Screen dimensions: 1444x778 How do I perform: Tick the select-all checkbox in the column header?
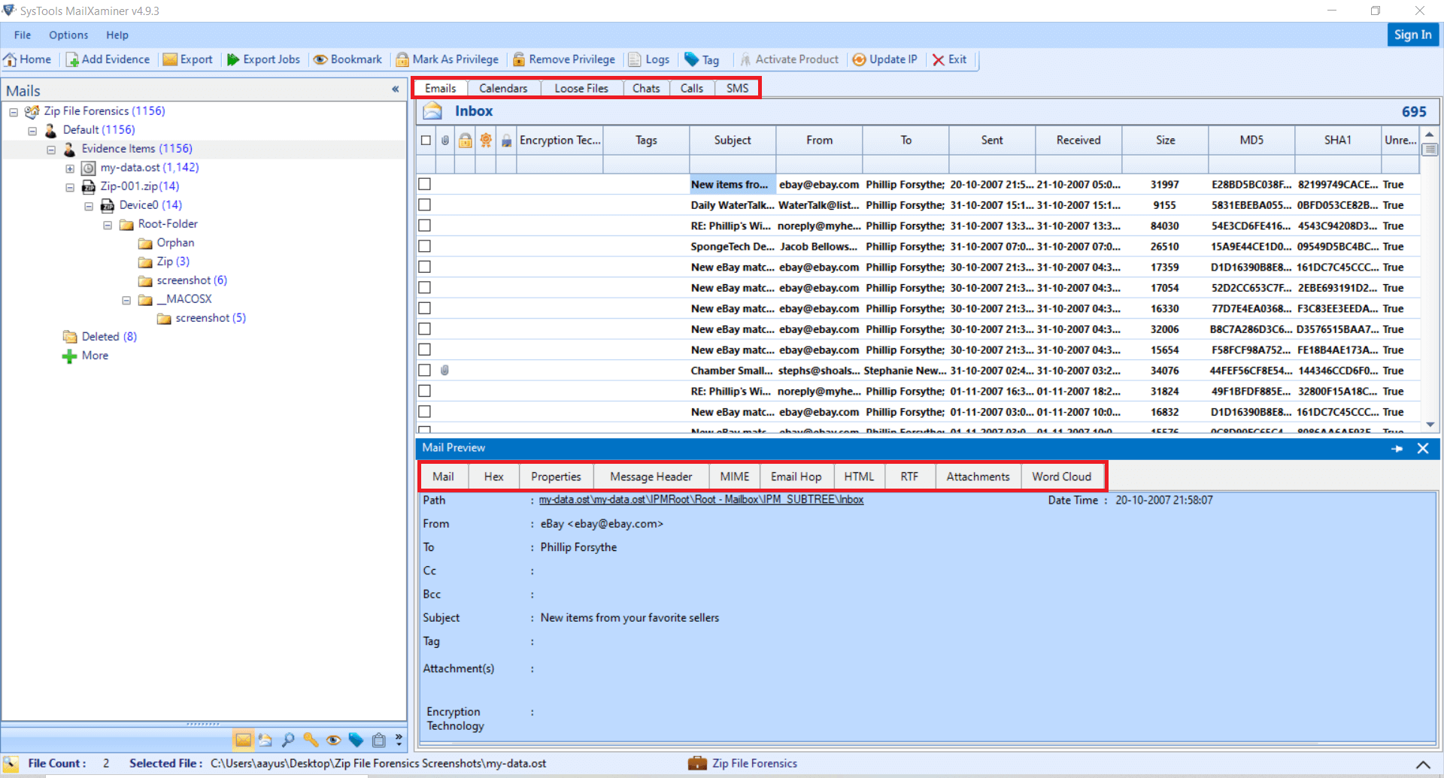[x=425, y=140]
